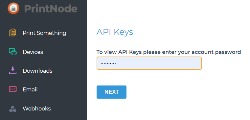Viewport: 250px width, 120px height.
Task: Focus the account password input field
Action: click(x=149, y=63)
